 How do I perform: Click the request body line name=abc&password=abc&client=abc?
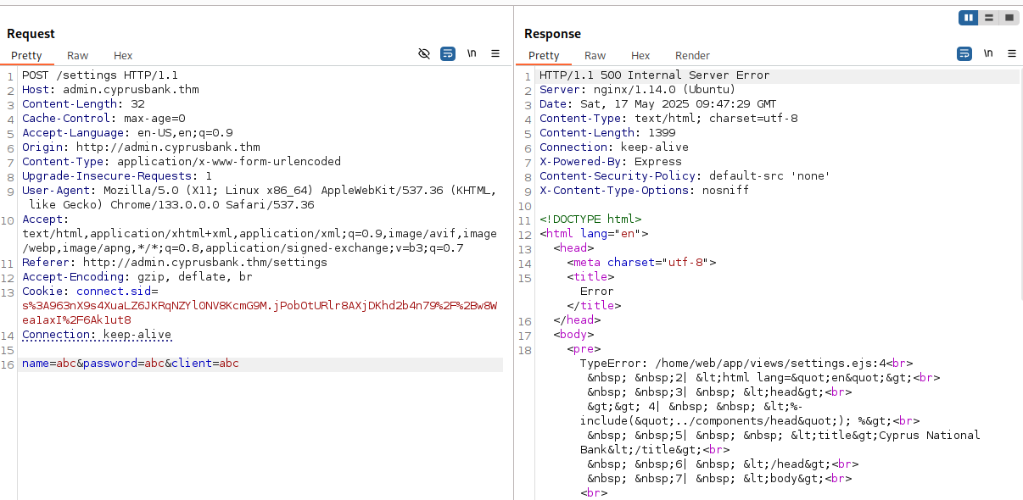131,364
